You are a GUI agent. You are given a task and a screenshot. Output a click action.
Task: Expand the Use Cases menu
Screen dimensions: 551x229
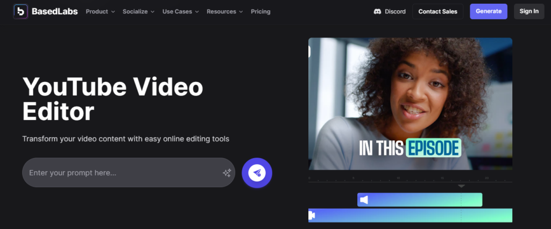click(x=181, y=11)
